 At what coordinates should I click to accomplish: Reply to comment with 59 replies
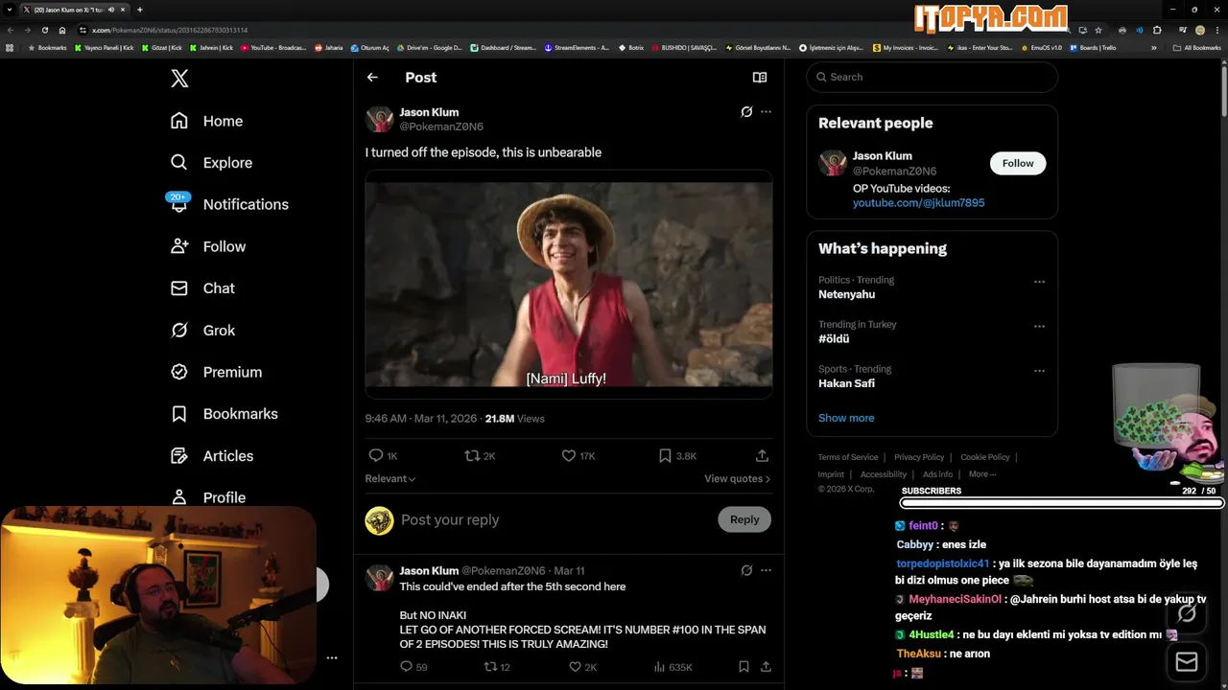coord(413,667)
